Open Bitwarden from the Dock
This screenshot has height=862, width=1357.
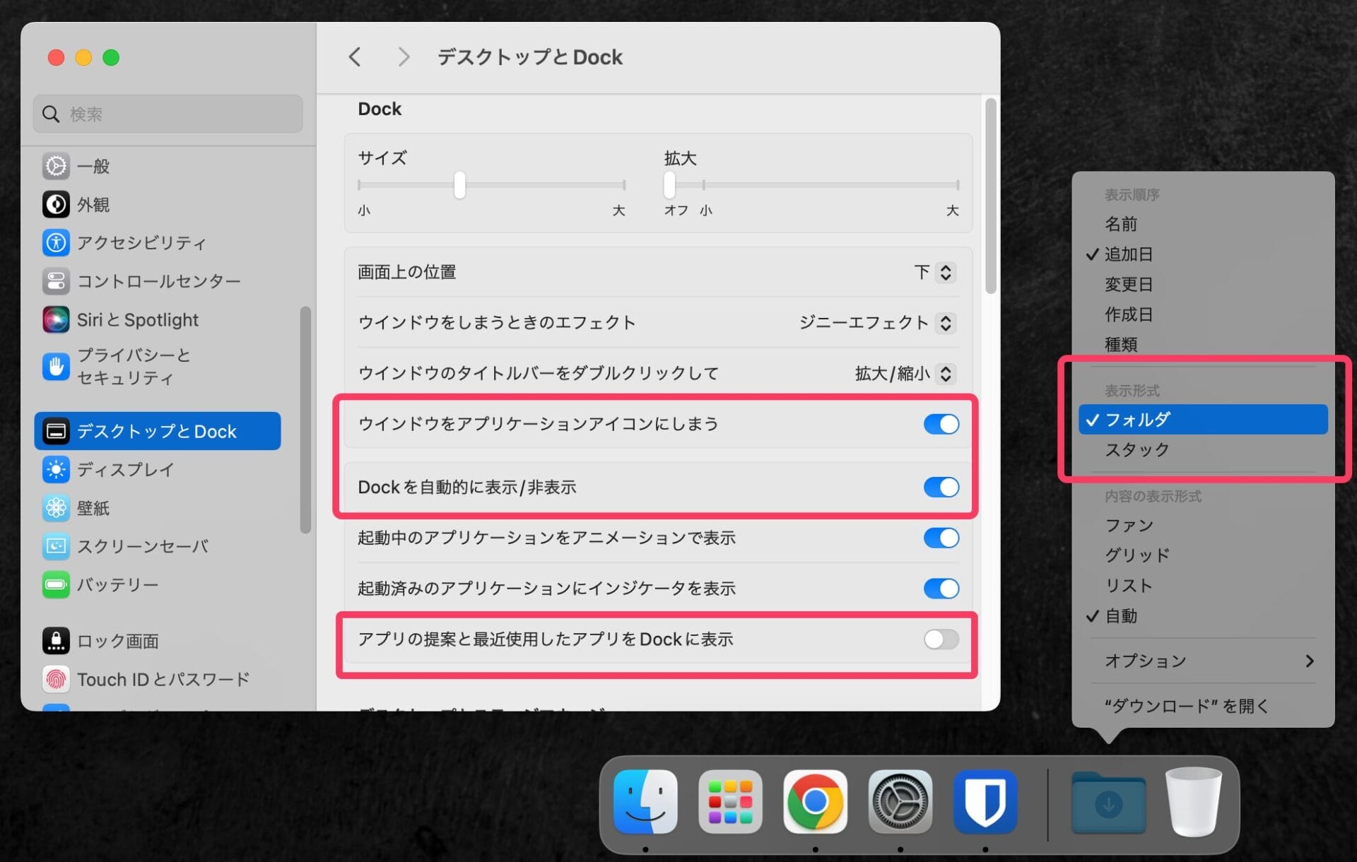985,802
